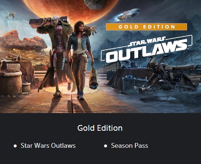Click the stormtrooper helmet on the table
The image size is (201, 164).
(126, 64)
